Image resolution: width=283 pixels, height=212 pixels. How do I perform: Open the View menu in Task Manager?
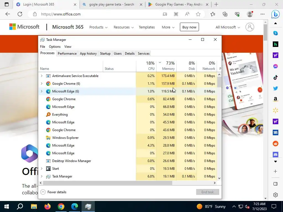tap(68, 46)
